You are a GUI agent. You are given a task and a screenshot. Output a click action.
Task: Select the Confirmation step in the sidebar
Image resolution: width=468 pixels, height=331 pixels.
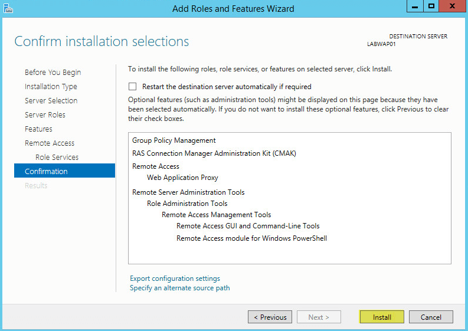tap(46, 171)
